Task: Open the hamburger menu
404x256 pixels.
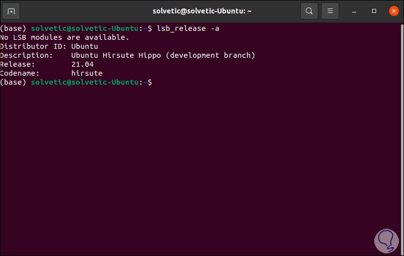Action: coord(330,11)
